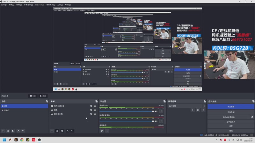The height and width of the screenshot is (143, 255).
Task: Remove the selected source with the trash icon
Action: pos(57,131)
